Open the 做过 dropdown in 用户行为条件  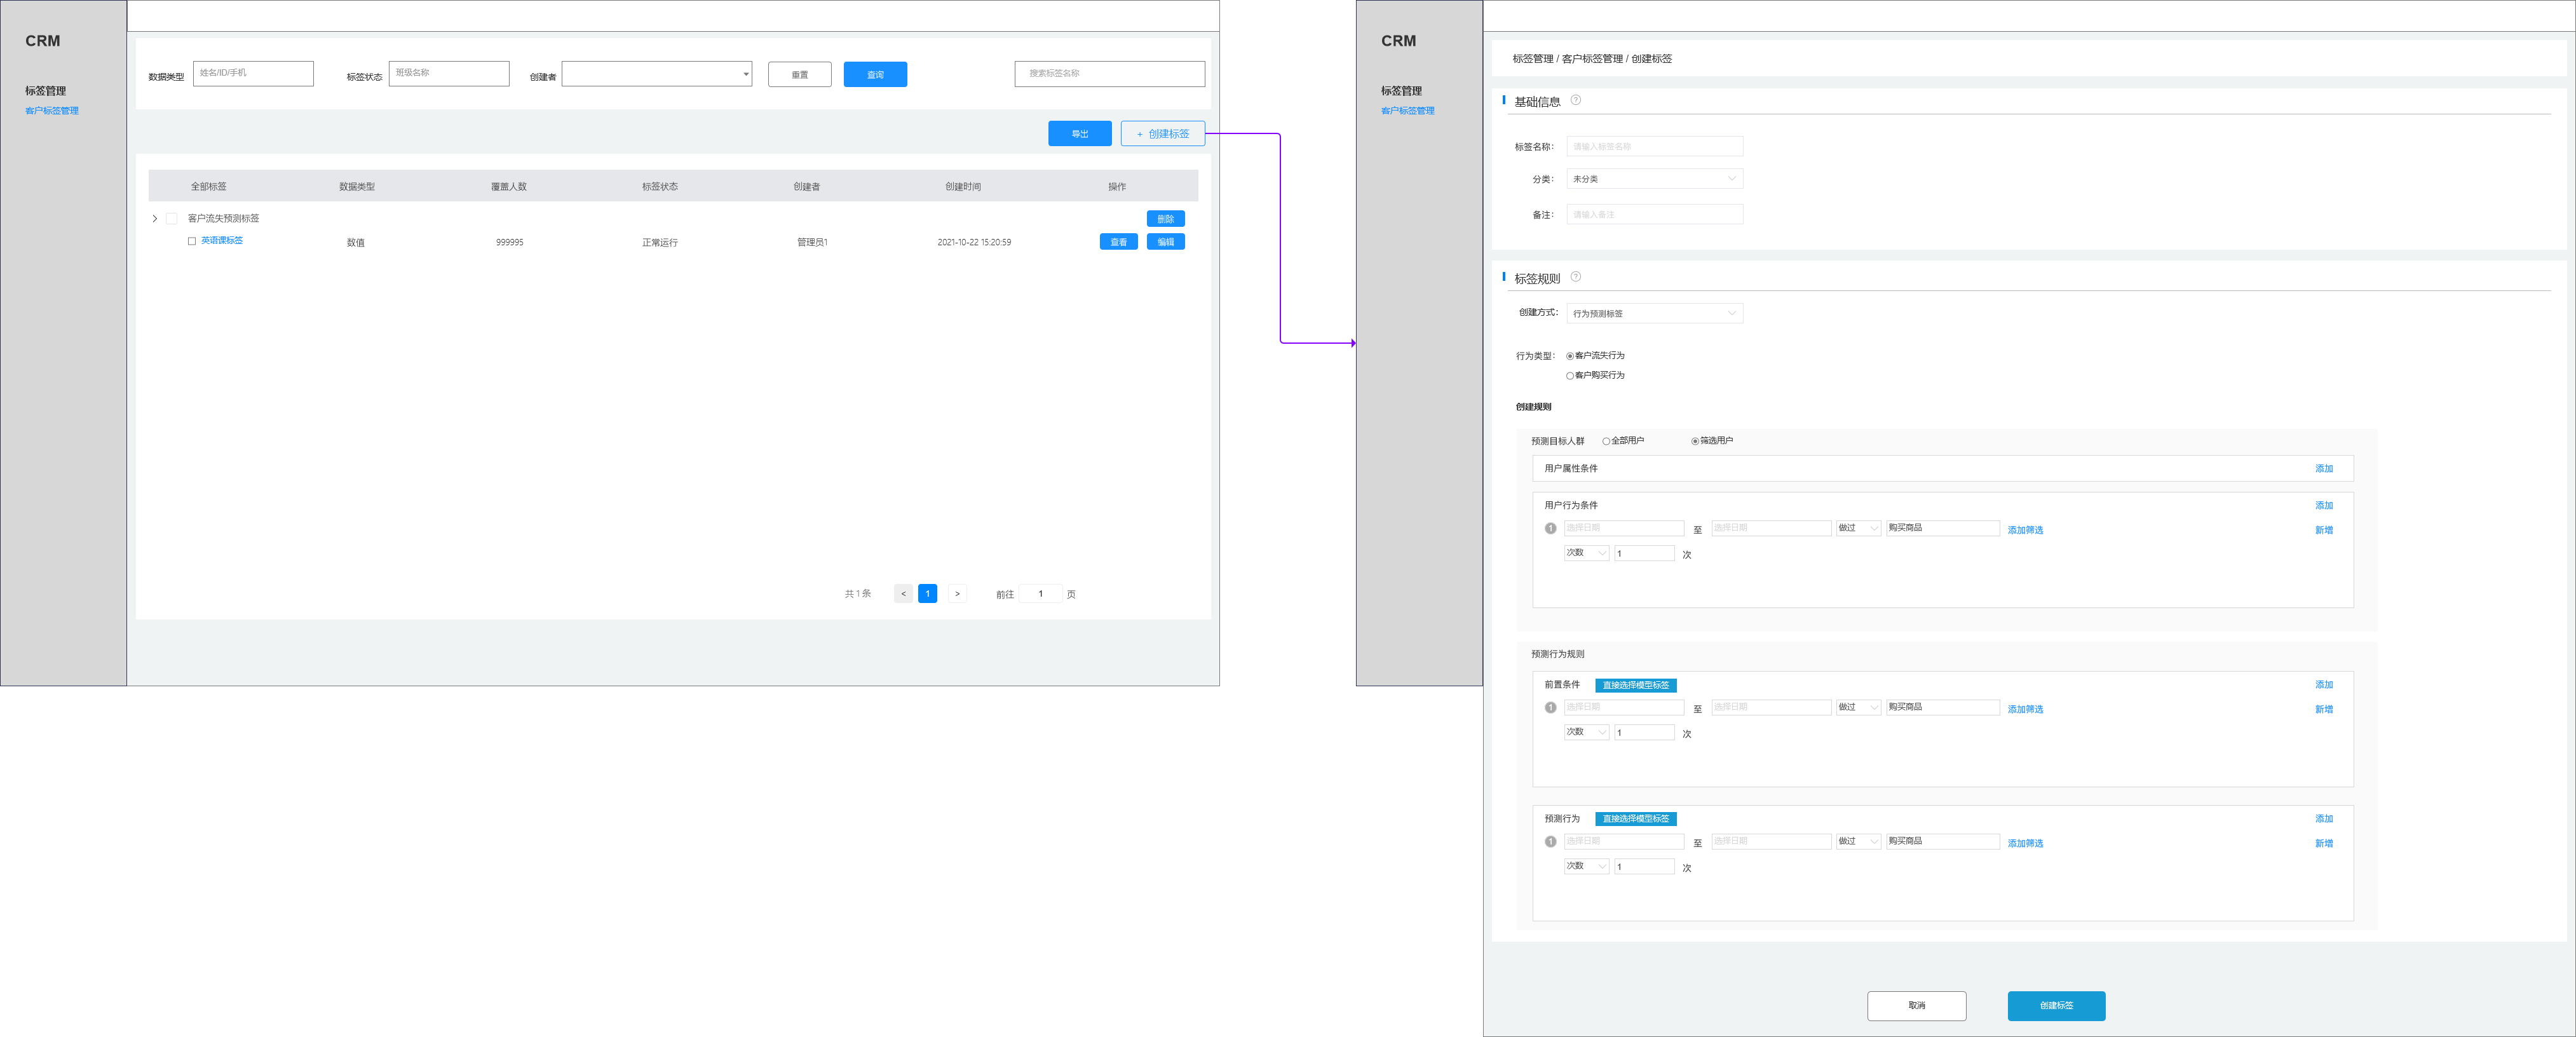[1859, 528]
